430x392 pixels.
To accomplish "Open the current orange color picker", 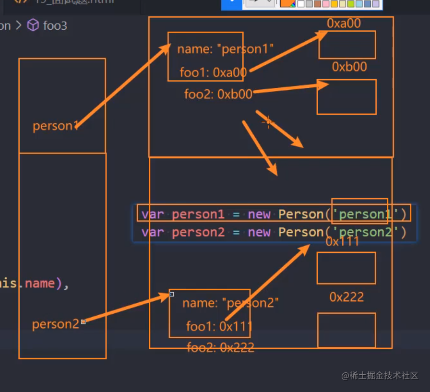I will pyautogui.click(x=287, y=3).
